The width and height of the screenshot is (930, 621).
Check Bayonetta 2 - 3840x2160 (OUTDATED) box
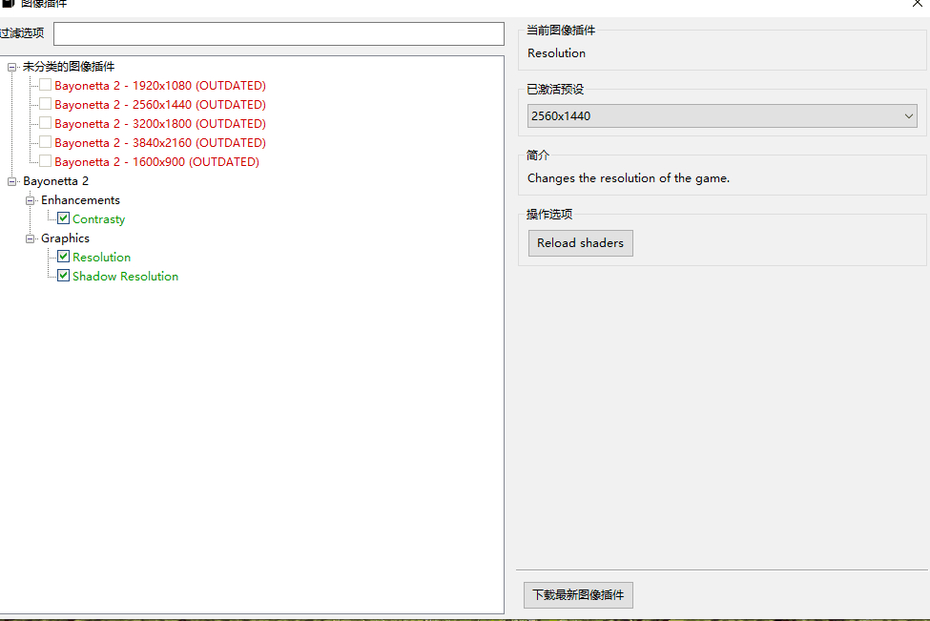[x=45, y=142]
